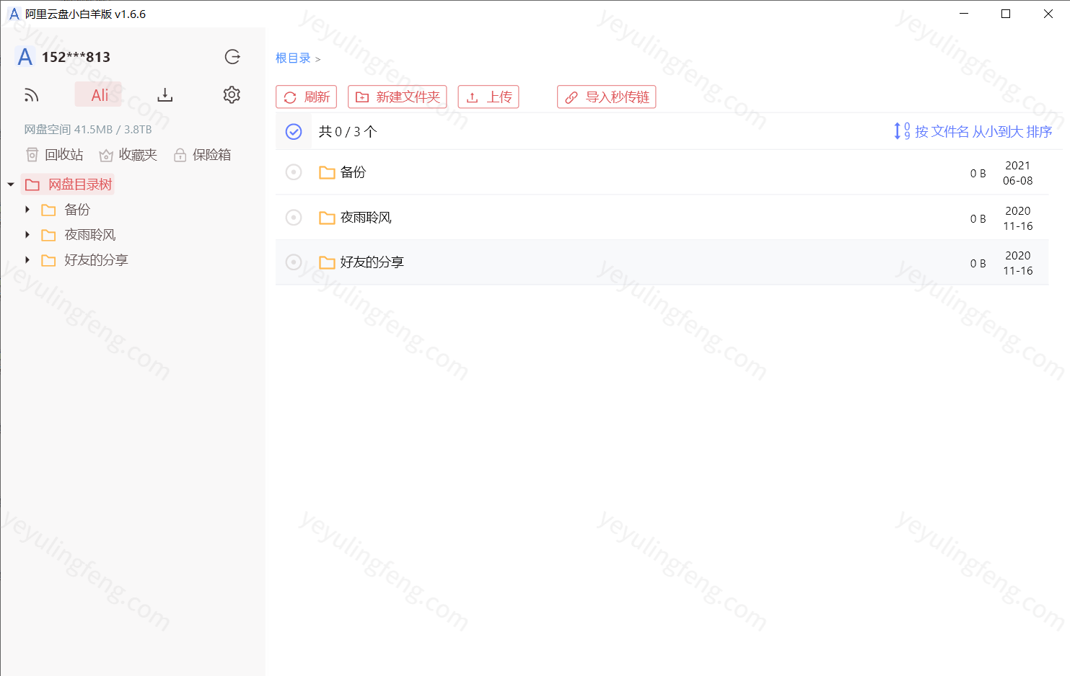The height and width of the screenshot is (676, 1070).
Task: Click the 新建文件夹 button
Action: click(398, 97)
